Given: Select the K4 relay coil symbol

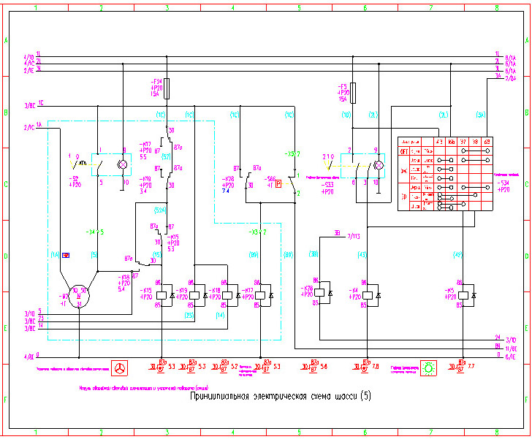Looking at the screenshot, I should [x=368, y=295].
